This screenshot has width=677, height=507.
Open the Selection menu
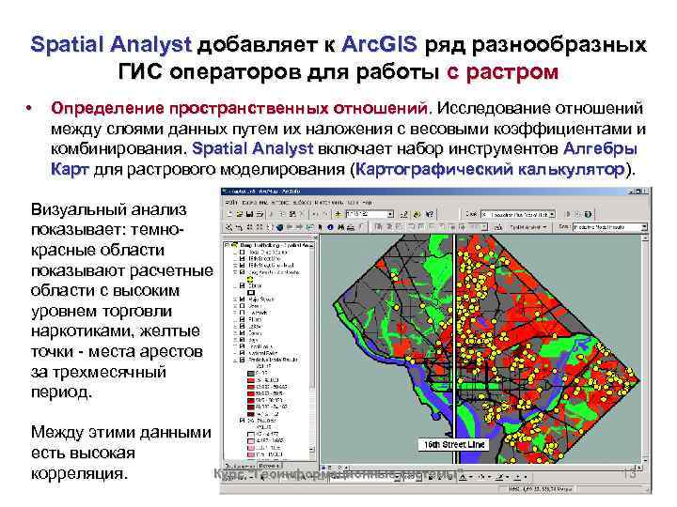303,202
